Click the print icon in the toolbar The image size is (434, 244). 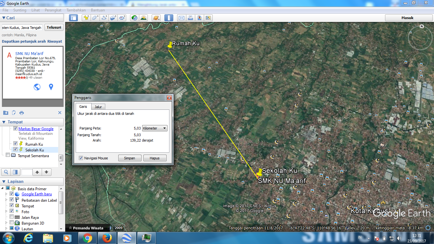tap(190, 18)
